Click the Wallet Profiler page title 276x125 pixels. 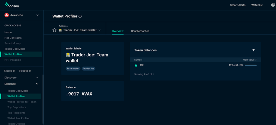pos(65,16)
